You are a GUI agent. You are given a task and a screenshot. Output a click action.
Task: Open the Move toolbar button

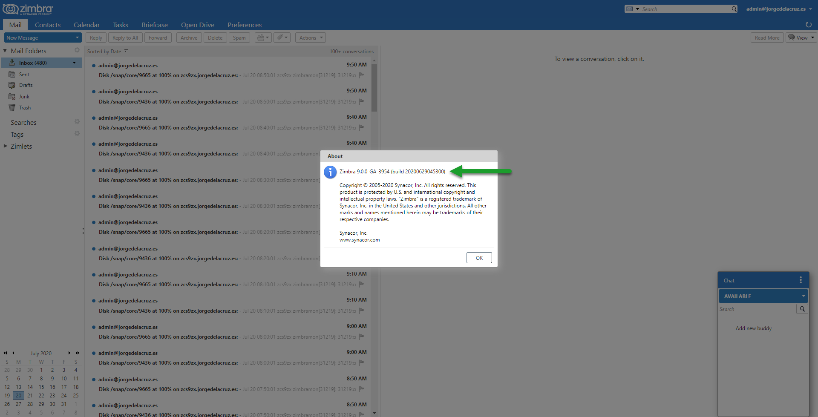263,37
